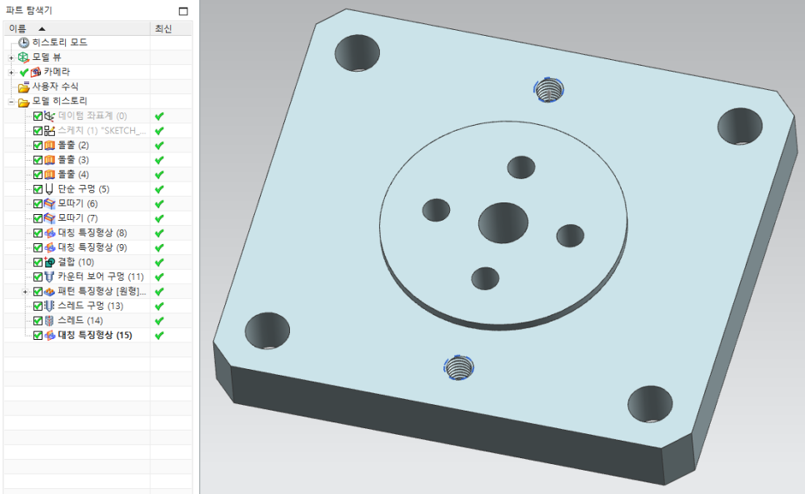The width and height of the screenshot is (805, 494).
Task: Sort by the 이름 column header
Action: [x=77, y=28]
